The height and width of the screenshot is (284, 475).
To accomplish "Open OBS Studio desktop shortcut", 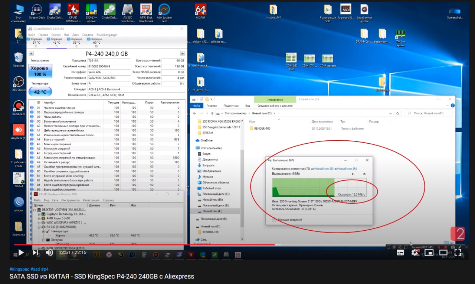I will (19, 84).
